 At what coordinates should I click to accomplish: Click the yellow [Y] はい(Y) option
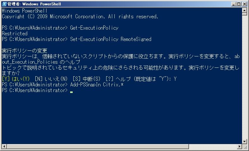point(16,79)
